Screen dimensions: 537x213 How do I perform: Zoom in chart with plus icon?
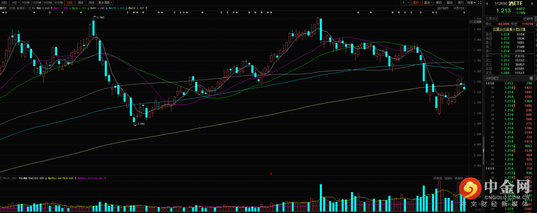click(403, 2)
